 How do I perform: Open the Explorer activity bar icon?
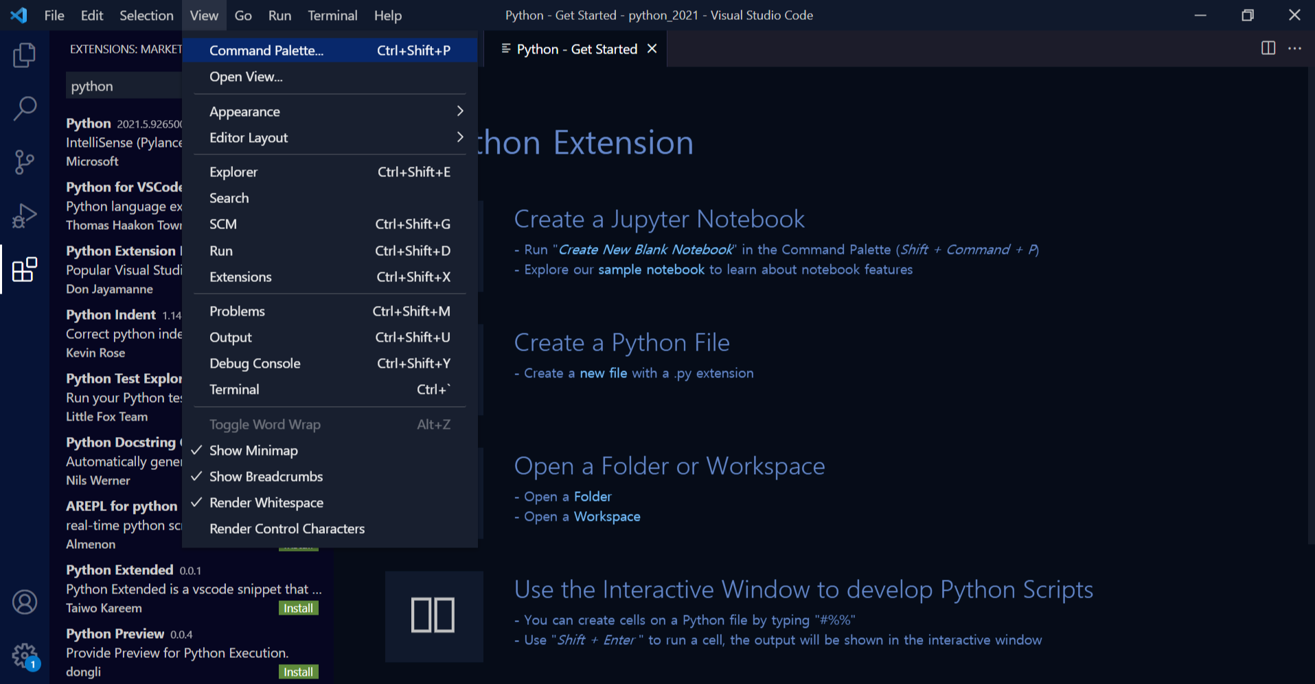(x=25, y=55)
